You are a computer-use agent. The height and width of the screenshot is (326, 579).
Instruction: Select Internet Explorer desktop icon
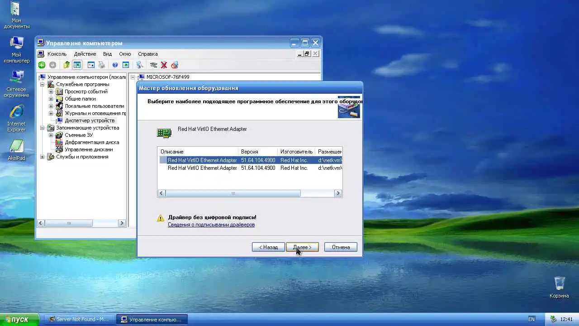[x=17, y=118]
